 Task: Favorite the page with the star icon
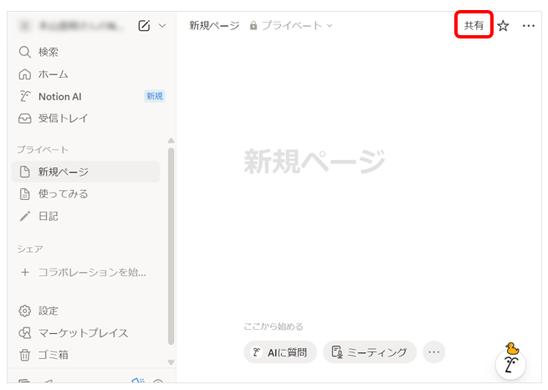[x=503, y=25]
